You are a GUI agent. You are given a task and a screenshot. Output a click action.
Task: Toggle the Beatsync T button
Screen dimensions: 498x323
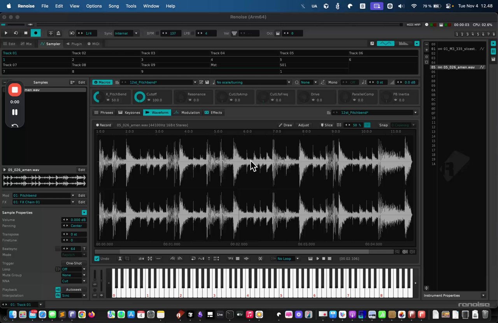(x=84, y=249)
